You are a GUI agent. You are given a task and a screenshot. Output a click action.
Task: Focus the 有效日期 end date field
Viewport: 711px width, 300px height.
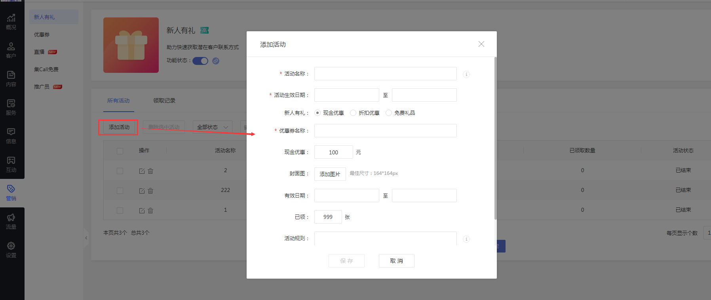(424, 196)
